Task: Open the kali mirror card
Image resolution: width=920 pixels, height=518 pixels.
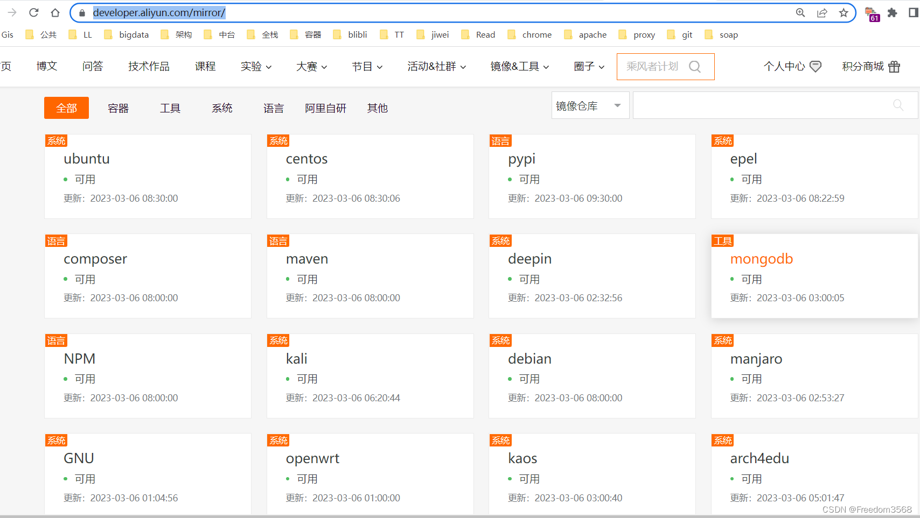Action: [370, 376]
